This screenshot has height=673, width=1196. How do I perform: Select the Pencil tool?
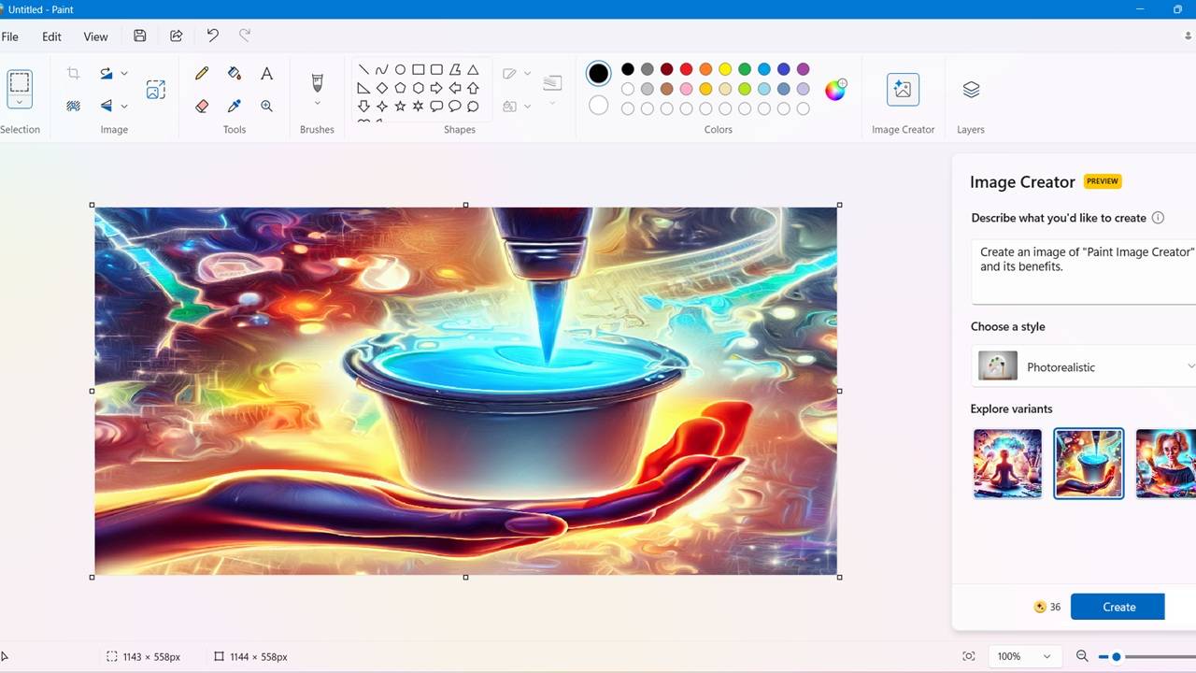[x=201, y=73]
